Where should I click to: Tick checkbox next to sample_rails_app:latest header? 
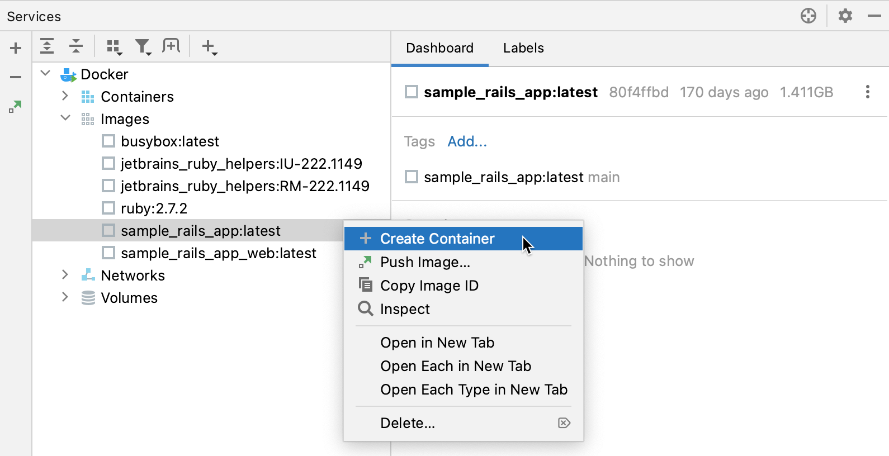click(x=412, y=92)
